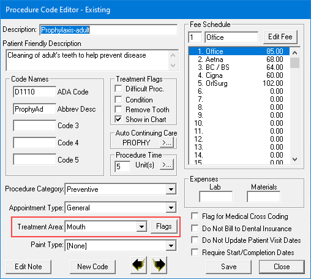Image resolution: width=311 pixels, height=279 pixels.
Task: Go to next procedure code arrow
Action: 159,265
